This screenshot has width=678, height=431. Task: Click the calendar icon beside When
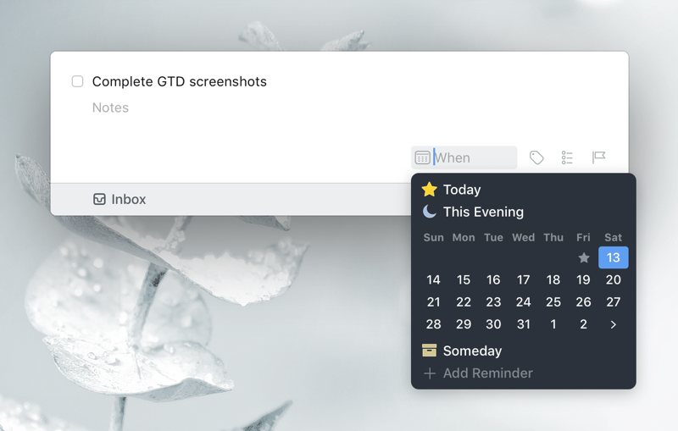click(x=422, y=157)
